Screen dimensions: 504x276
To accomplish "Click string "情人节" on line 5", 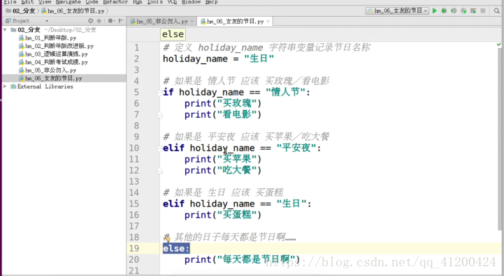I will (286, 92).
